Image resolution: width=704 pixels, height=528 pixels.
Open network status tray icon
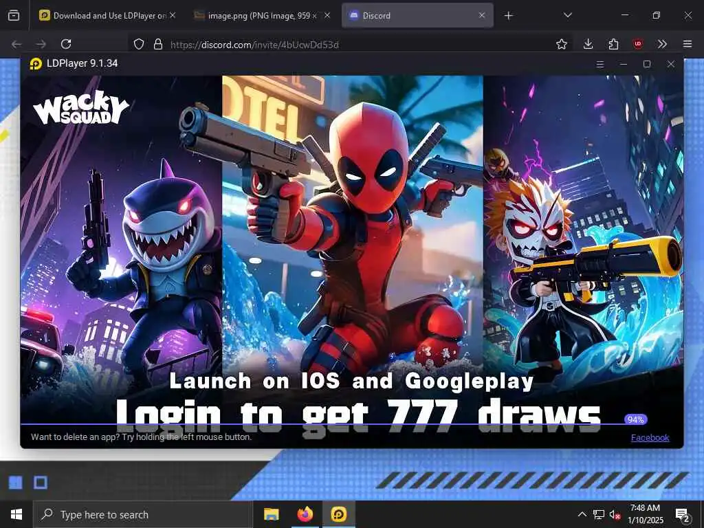coord(598,514)
